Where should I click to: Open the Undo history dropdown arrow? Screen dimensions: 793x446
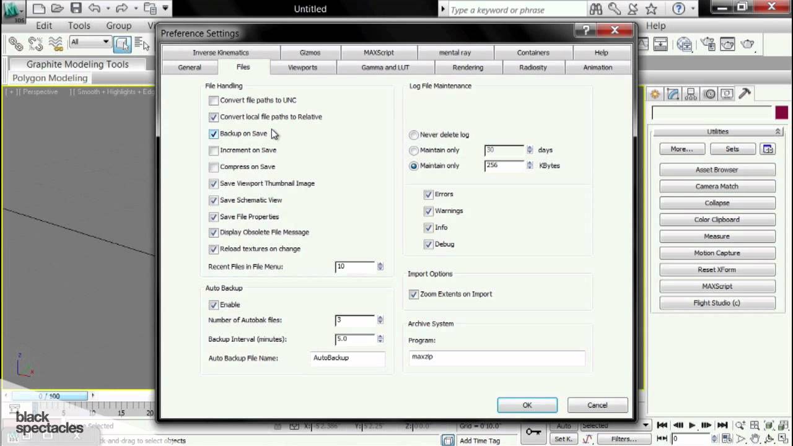107,9
